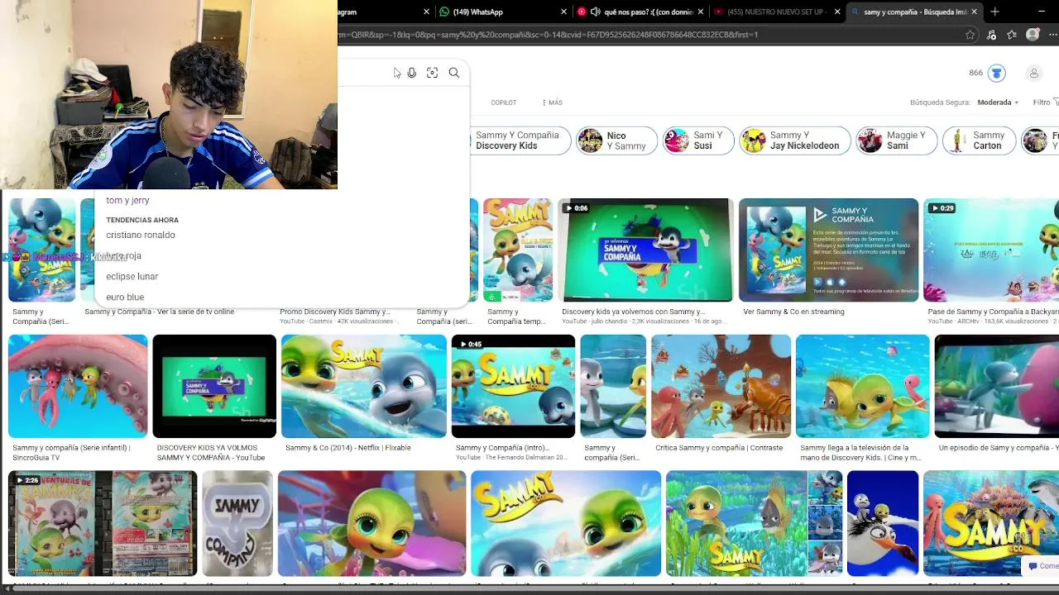
Task: Open 'Un episodio de Samy y compañia' thumbnail
Action: pyautogui.click(x=996, y=386)
